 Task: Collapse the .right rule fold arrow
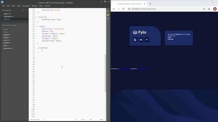tap(36, 26)
